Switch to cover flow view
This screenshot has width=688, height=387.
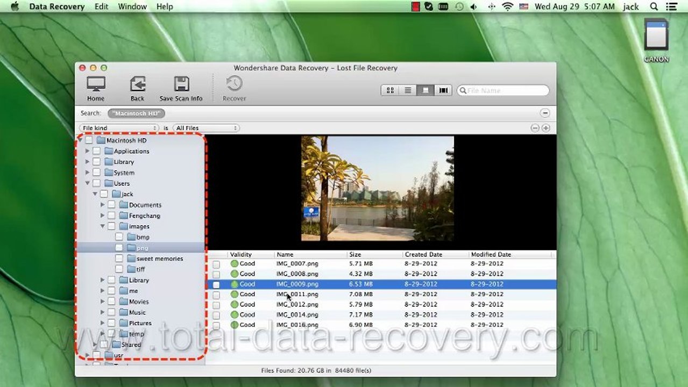(443, 90)
